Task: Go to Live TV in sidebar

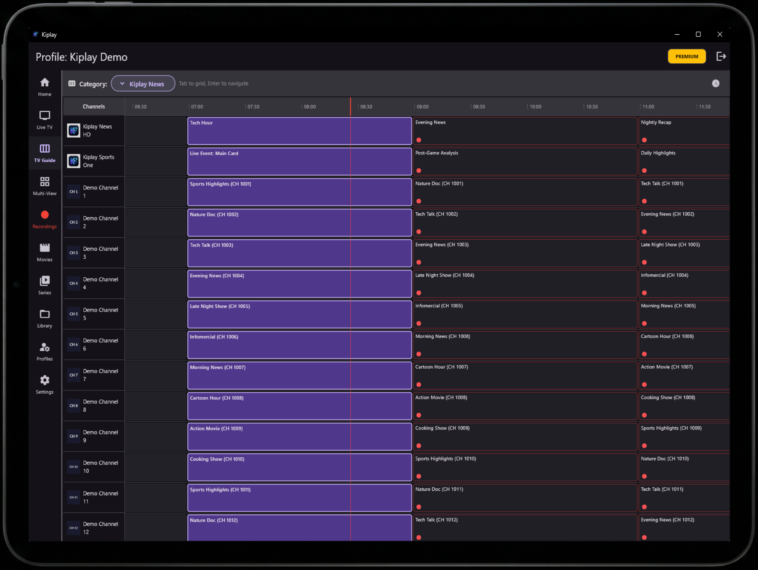Action: [x=45, y=120]
